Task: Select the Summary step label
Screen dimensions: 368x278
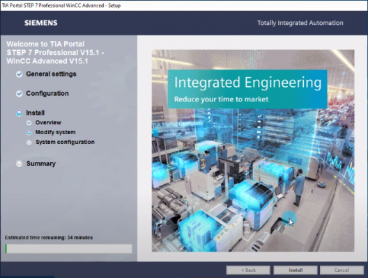Action: [x=41, y=163]
